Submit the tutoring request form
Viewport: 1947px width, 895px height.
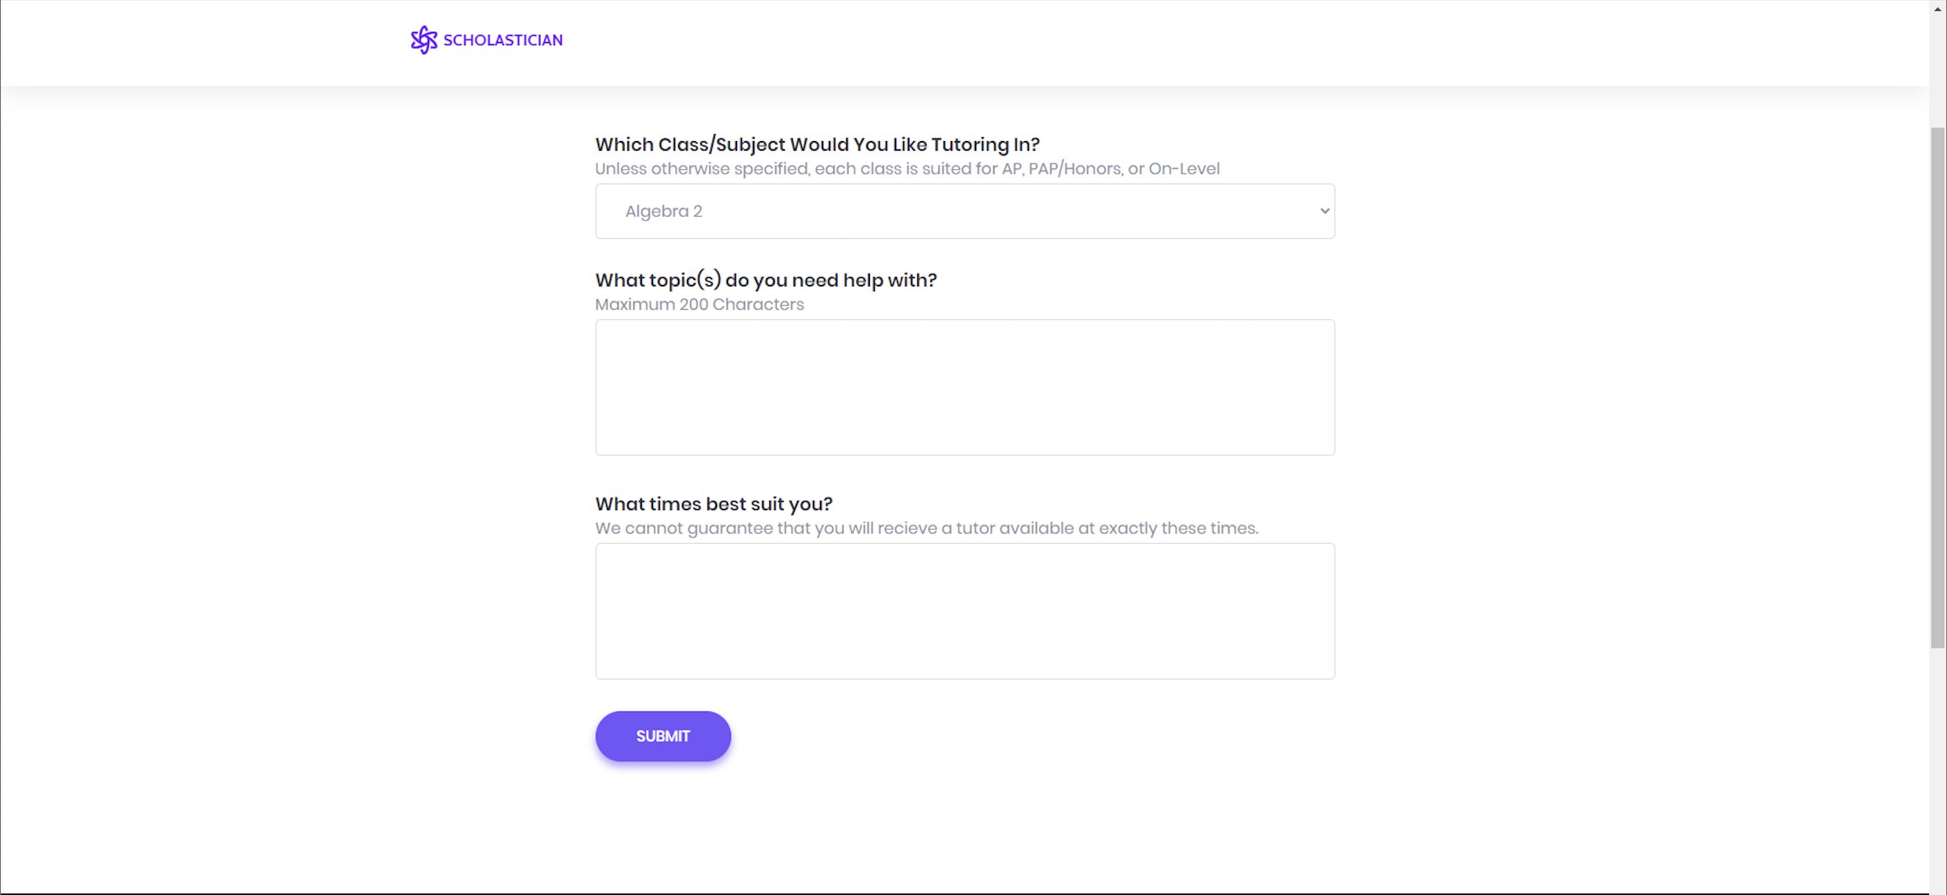663,736
